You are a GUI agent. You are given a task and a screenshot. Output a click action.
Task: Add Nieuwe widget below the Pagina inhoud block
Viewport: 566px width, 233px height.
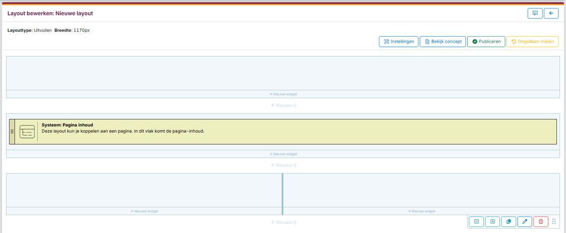tap(283, 154)
